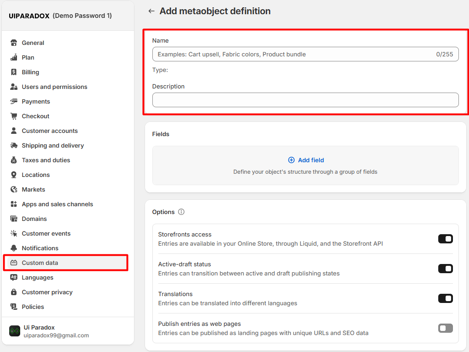
Task: Select Custom data in the sidebar
Action: 40,263
